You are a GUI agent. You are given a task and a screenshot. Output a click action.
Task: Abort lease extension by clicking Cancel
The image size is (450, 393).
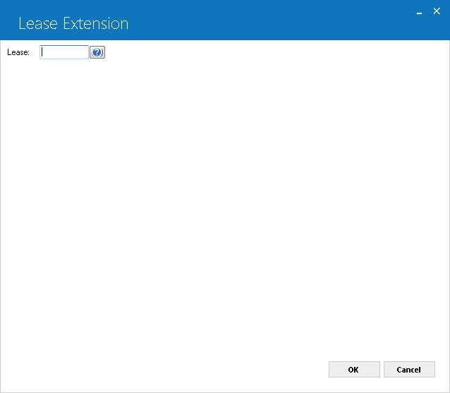pos(409,370)
